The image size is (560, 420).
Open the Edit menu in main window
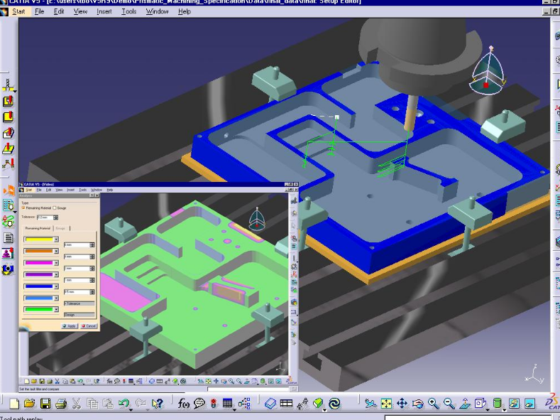(x=59, y=11)
